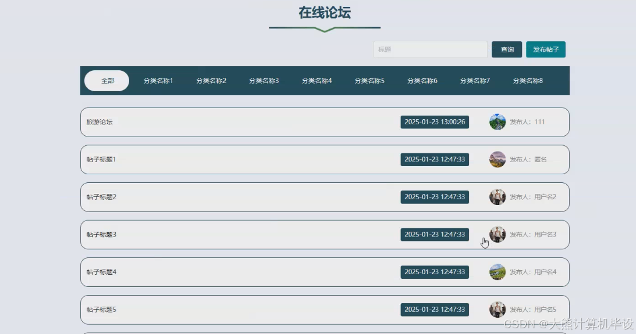Click the avatar of poster 用户名3

coord(498,235)
